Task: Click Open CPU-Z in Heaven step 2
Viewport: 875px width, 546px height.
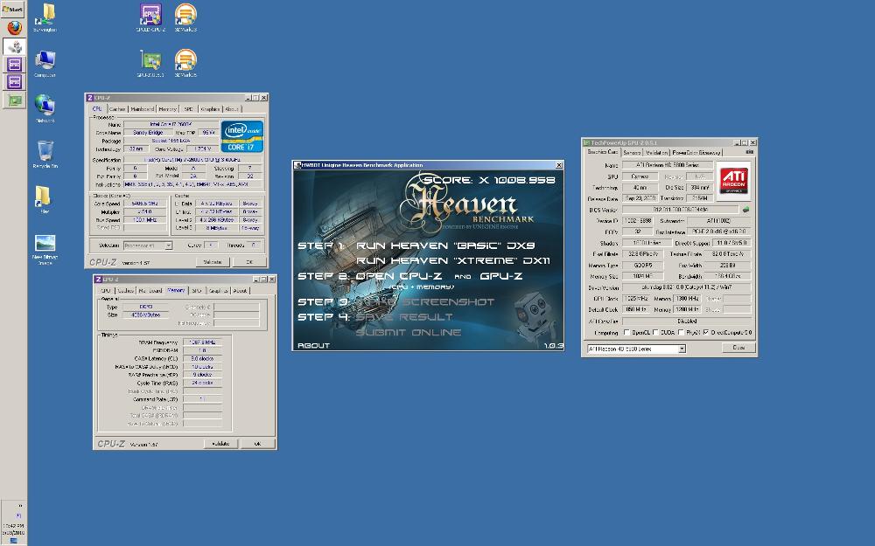Action: [x=398, y=276]
